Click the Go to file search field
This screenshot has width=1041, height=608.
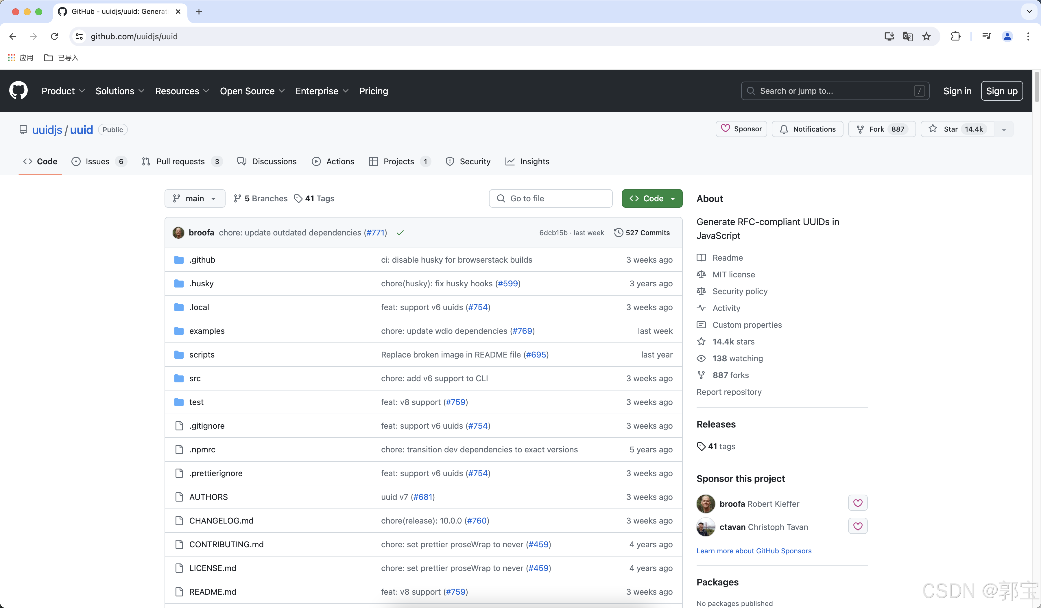point(551,198)
